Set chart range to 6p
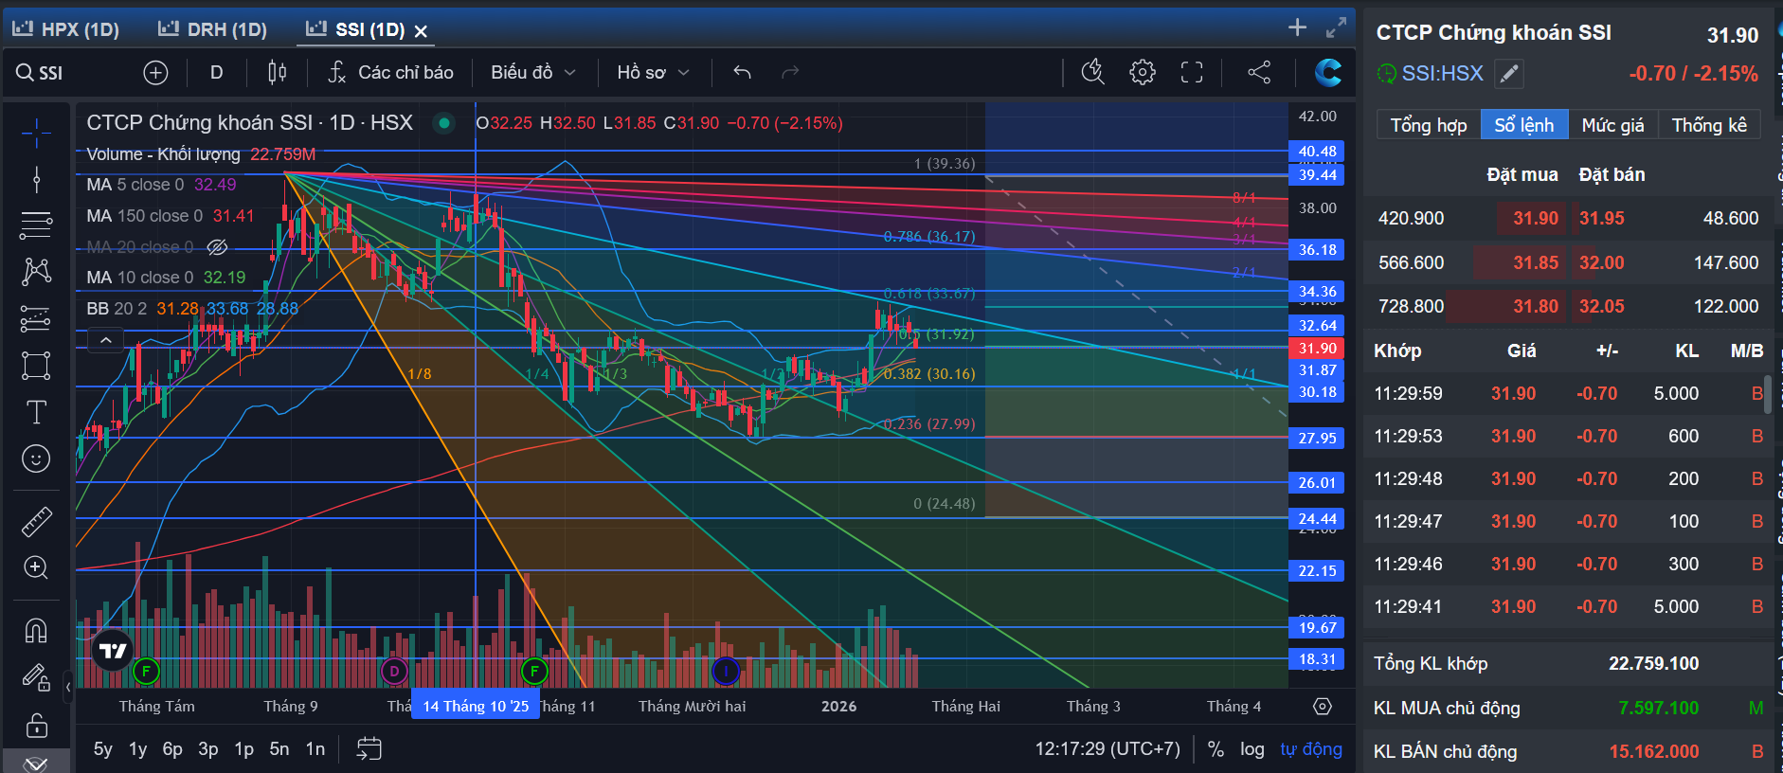 tap(172, 749)
